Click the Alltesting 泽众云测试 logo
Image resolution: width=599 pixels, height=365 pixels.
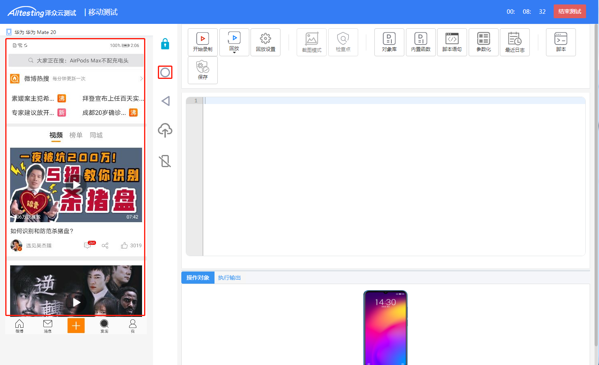click(42, 12)
